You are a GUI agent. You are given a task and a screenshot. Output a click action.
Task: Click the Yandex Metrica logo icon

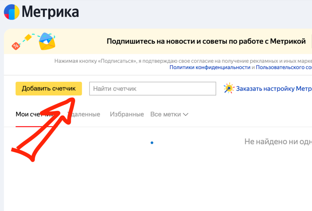tap(12, 12)
